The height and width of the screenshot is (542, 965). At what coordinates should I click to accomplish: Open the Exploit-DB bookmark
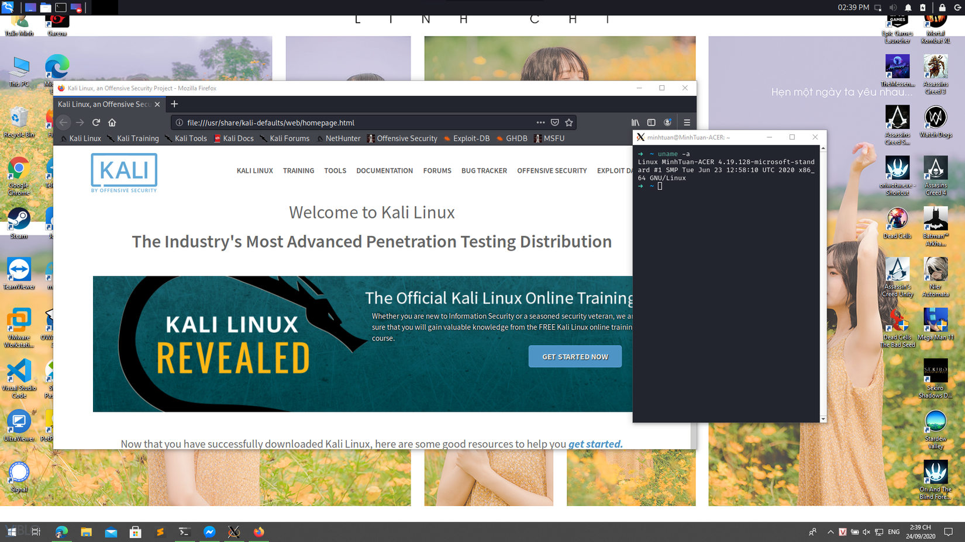click(467, 138)
